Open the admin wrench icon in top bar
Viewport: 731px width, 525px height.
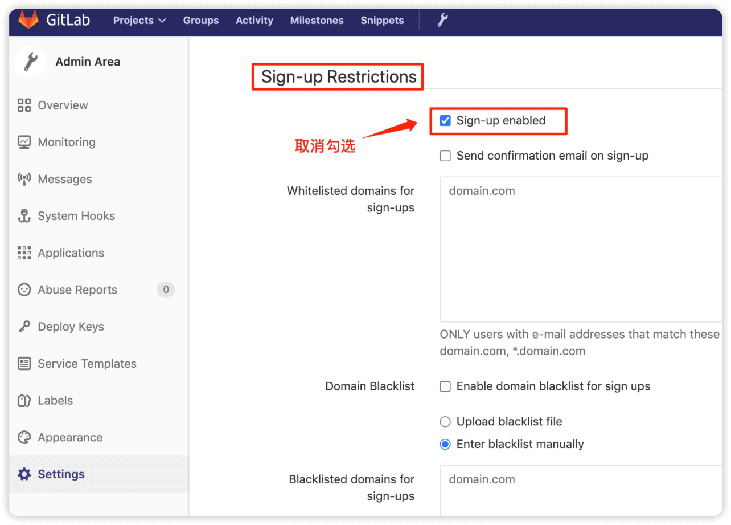click(x=443, y=20)
